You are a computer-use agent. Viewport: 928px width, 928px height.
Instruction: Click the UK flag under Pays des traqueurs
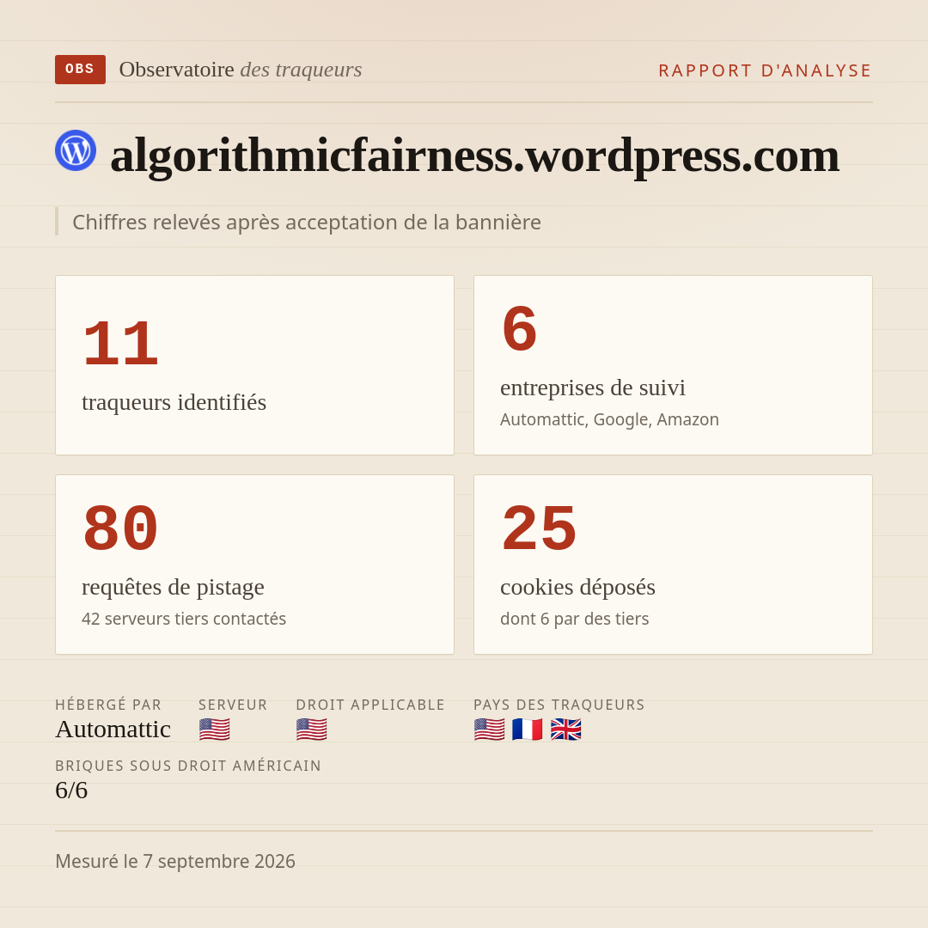pyautogui.click(x=565, y=730)
